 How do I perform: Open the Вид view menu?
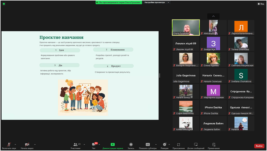(x=261, y=4)
